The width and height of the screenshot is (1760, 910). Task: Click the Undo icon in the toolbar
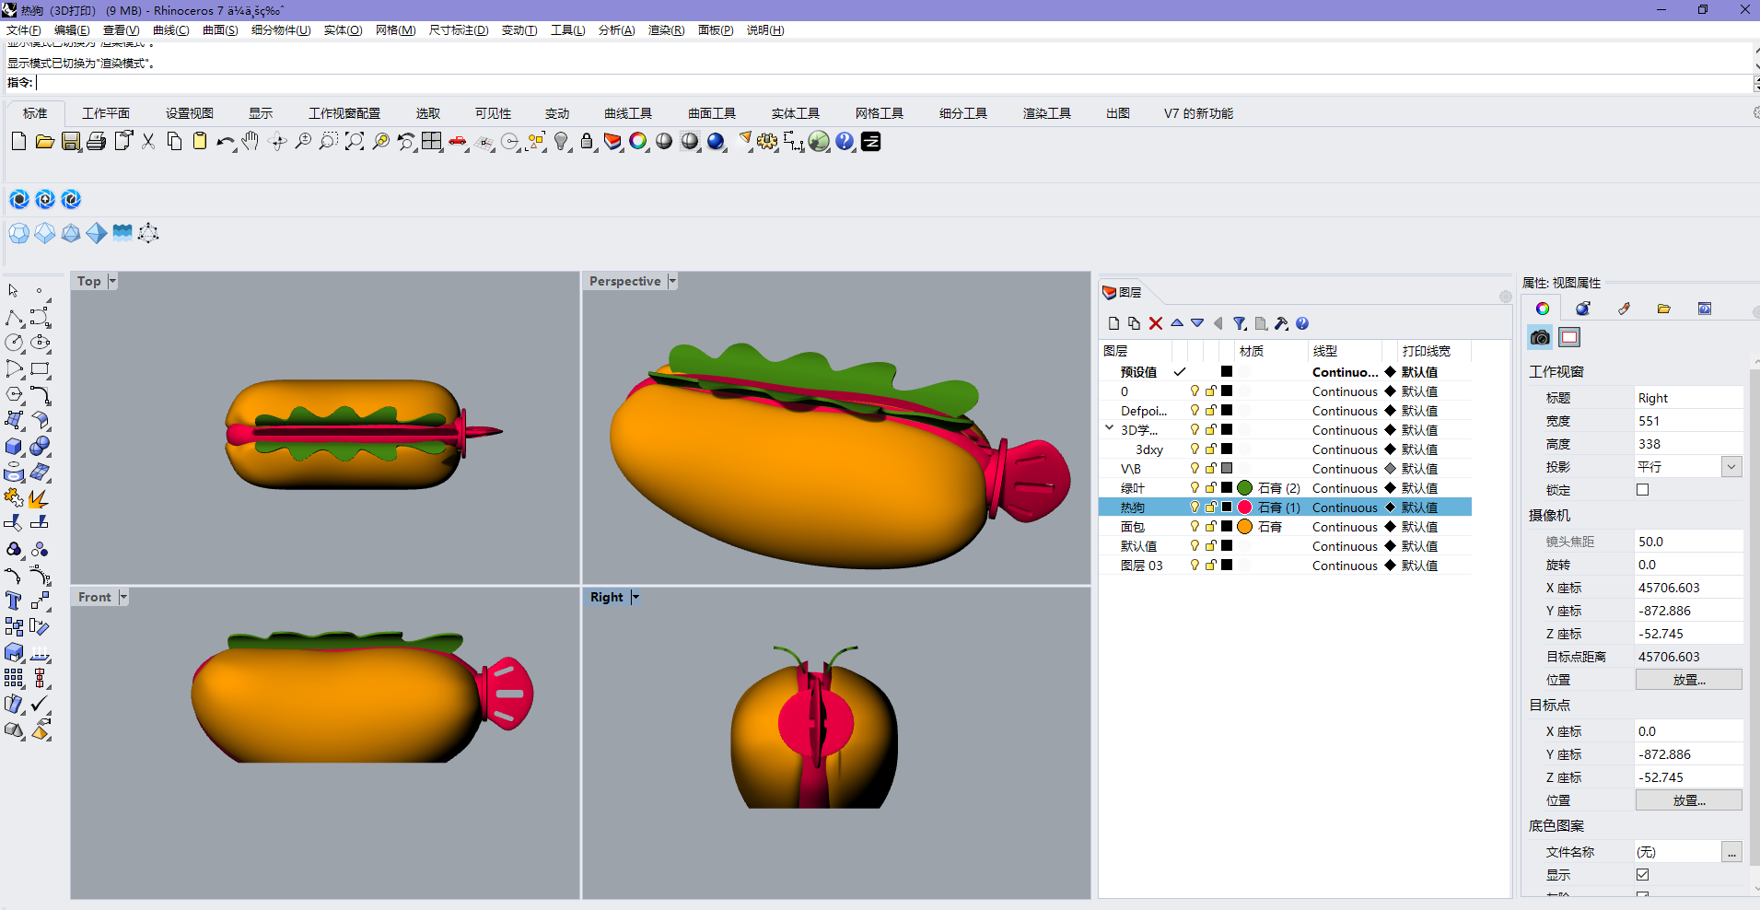[x=226, y=141]
